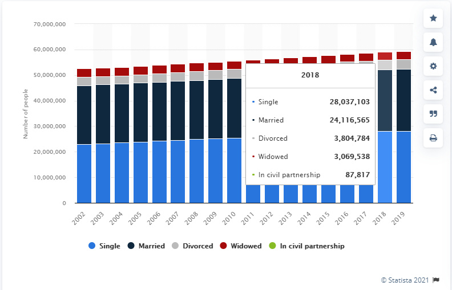Viewport: 452px width, 290px height.
Task: Click the tooltip value 3,804,784
Action: pyautogui.click(x=352, y=138)
